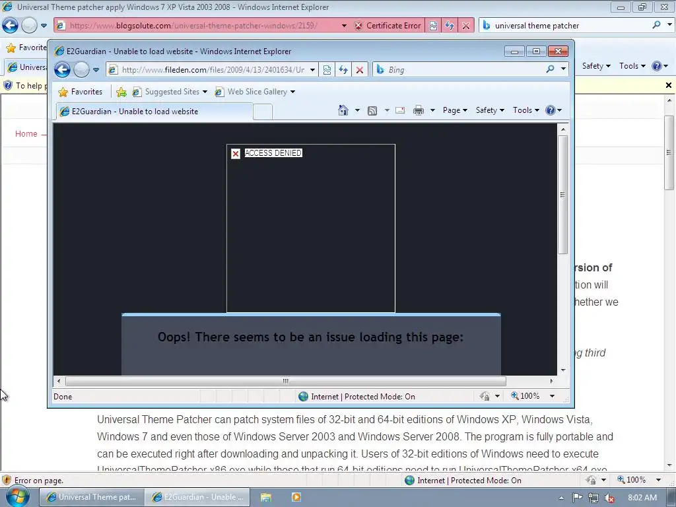Open Tools menu in E2Guardian window
This screenshot has height=507, width=676.
pos(526,110)
